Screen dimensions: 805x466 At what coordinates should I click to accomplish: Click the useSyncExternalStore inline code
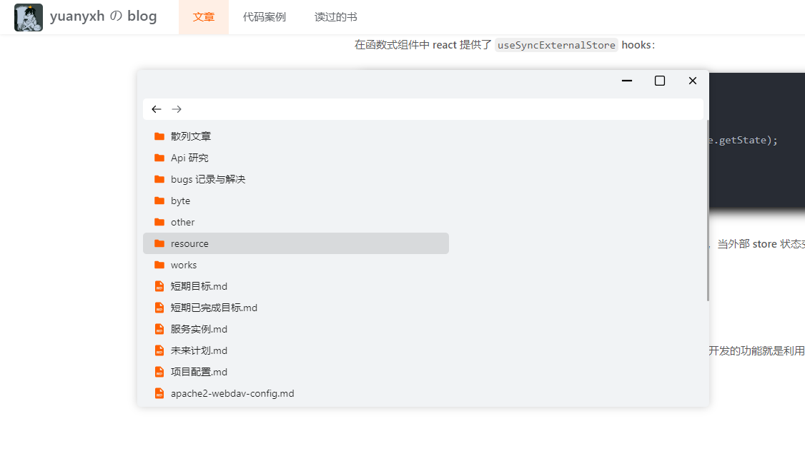coord(556,45)
